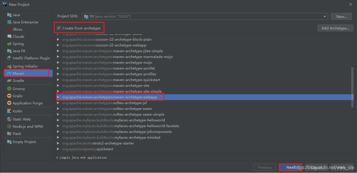Click the New... SDK button

[341, 16]
